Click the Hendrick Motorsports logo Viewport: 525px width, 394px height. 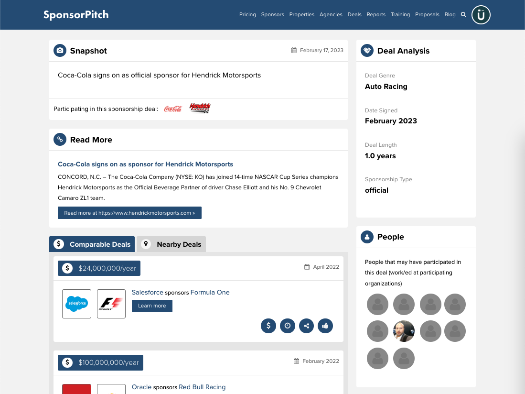tap(200, 108)
